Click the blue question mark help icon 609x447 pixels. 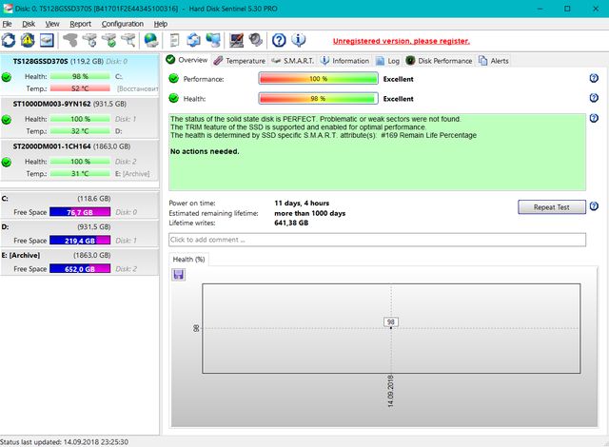[x=279, y=40]
